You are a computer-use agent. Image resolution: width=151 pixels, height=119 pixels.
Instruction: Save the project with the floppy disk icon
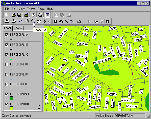[x=19, y=15]
